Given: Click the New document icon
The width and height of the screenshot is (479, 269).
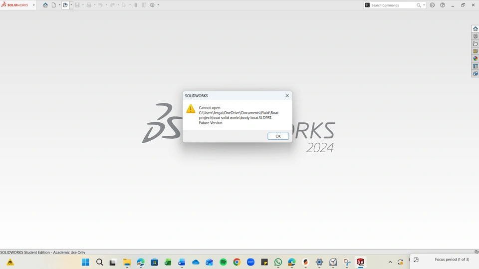Looking at the screenshot, I should 54,5.
